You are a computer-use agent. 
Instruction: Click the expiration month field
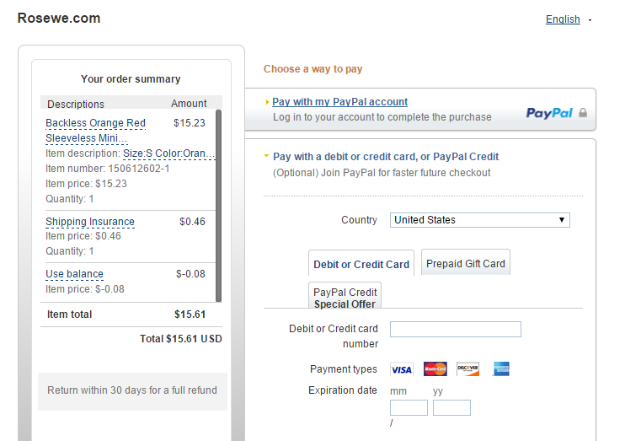pyautogui.click(x=409, y=408)
